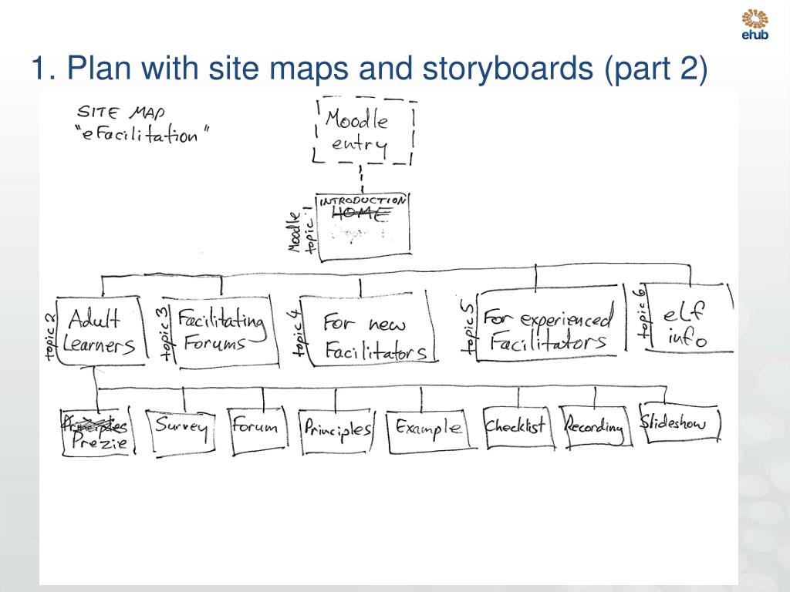Select the "Forum" box
The image size is (790, 592).
[x=257, y=429]
